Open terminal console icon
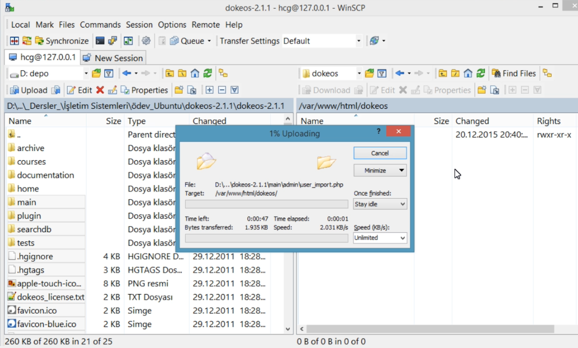The width and height of the screenshot is (578, 348). coord(100,41)
